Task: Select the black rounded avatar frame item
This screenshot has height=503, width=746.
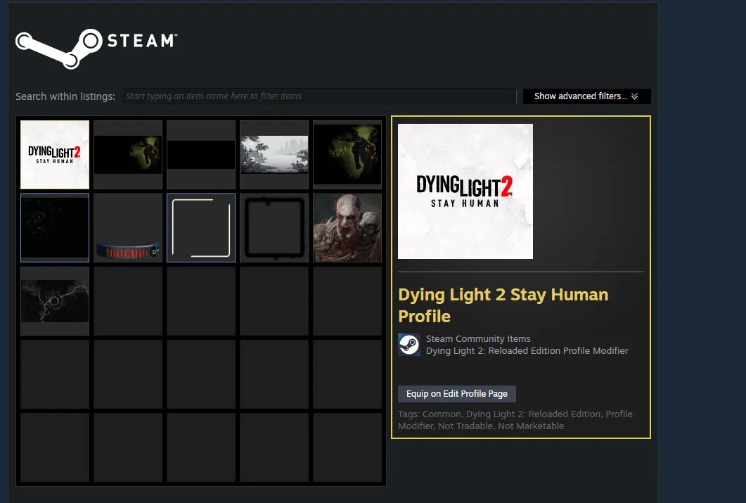Action: pyautogui.click(x=274, y=228)
